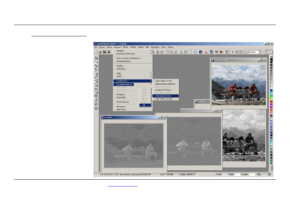Click the Histogram menu entry
This screenshot has height=204, width=290.
pyautogui.click(x=121, y=106)
